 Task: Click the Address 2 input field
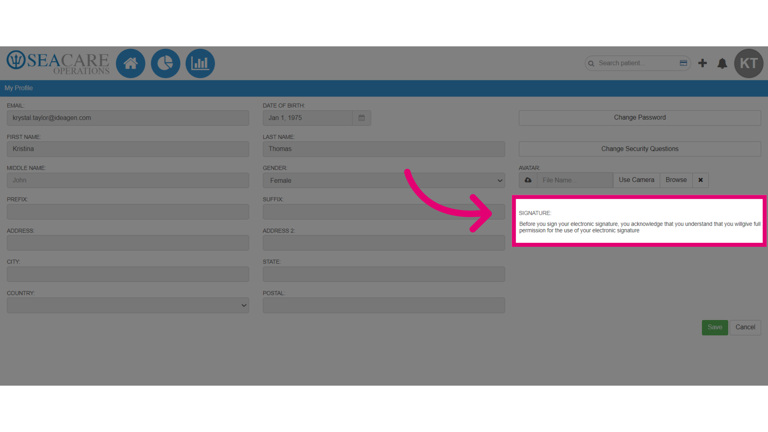384,243
